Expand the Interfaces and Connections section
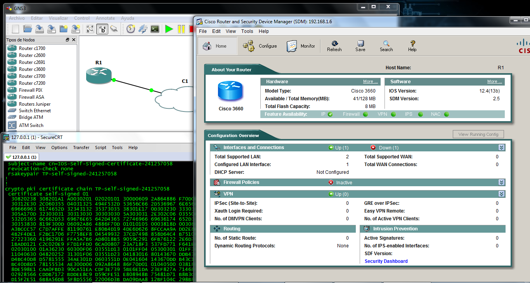Image resolution: width=530 pixels, height=283 pixels. (501, 148)
